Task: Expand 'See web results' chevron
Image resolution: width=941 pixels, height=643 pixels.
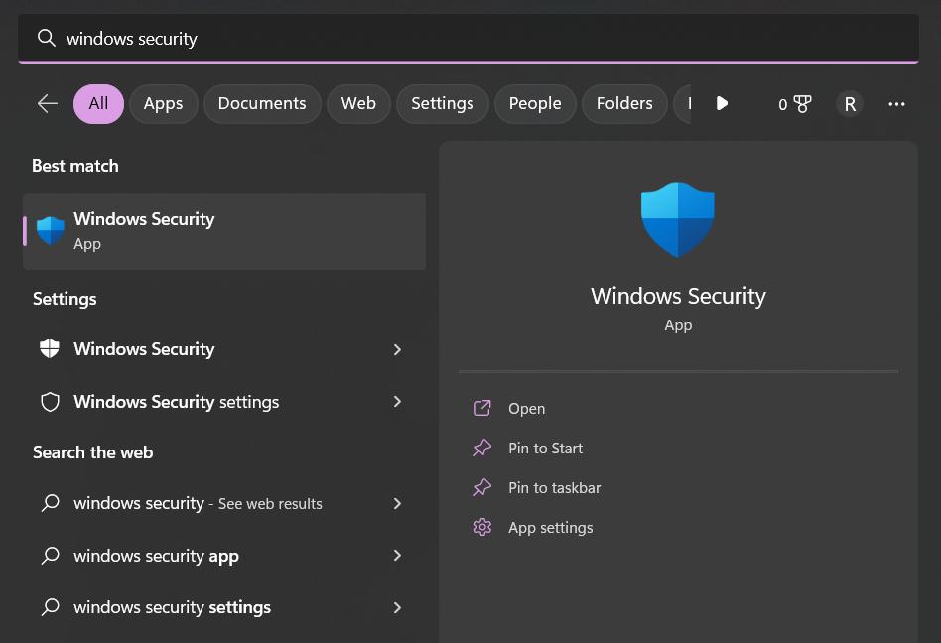Action: [x=397, y=503]
